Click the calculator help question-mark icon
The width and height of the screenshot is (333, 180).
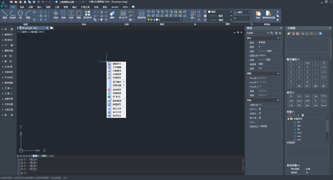[x=320, y=34]
